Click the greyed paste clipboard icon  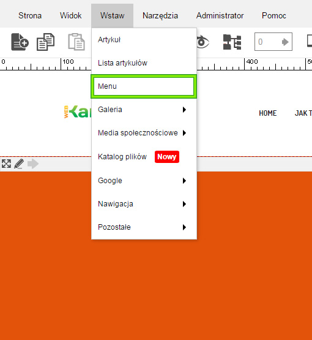tap(76, 42)
